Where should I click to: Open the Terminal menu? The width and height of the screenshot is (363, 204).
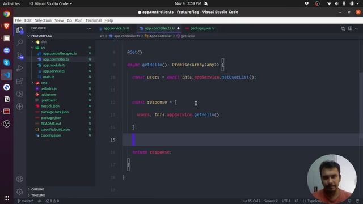[x=94, y=20]
